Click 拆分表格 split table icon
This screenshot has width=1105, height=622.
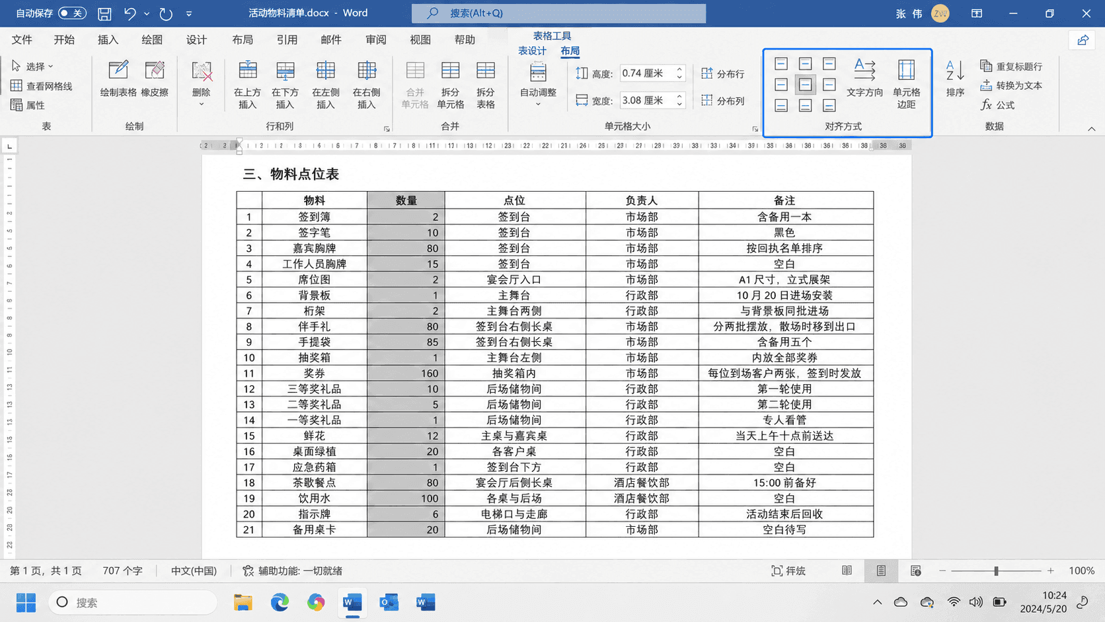click(485, 85)
